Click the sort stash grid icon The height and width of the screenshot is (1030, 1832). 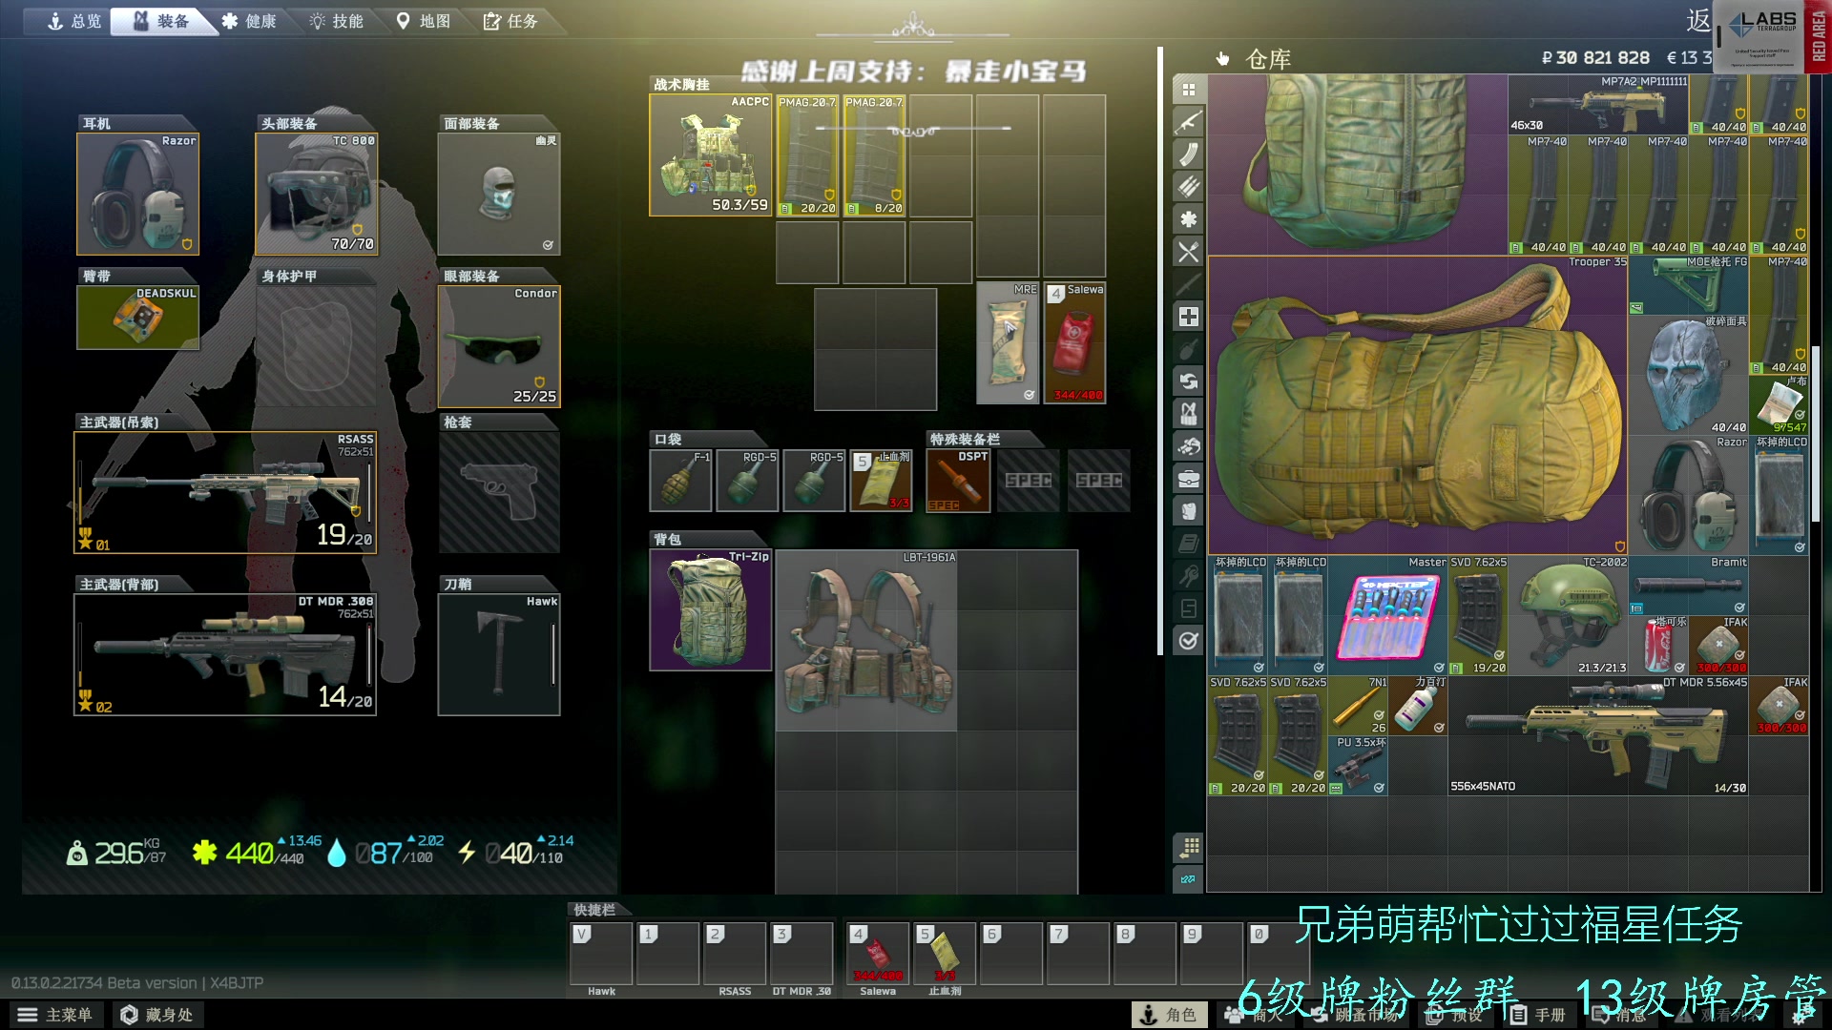tap(1188, 847)
